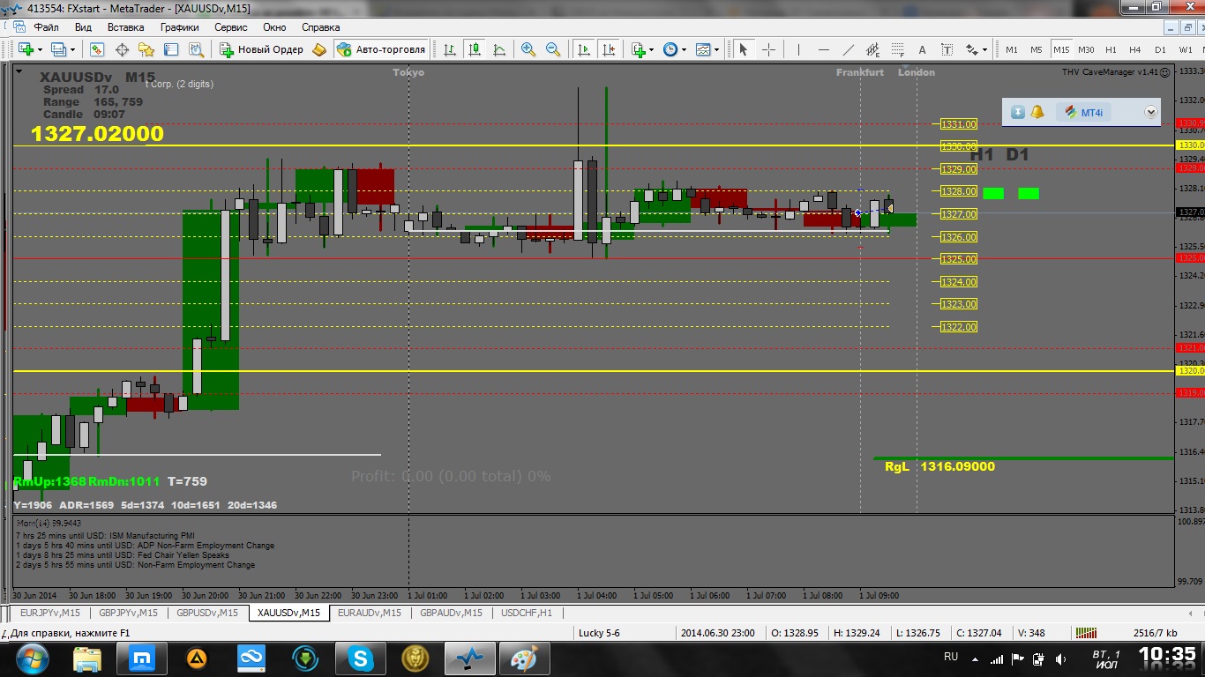The height and width of the screenshot is (677, 1205).
Task: Launch MetaEditor yellow book icon
Action: (319, 49)
